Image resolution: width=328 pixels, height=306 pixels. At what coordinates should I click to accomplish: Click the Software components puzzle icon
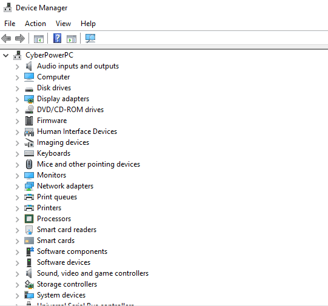click(x=30, y=251)
